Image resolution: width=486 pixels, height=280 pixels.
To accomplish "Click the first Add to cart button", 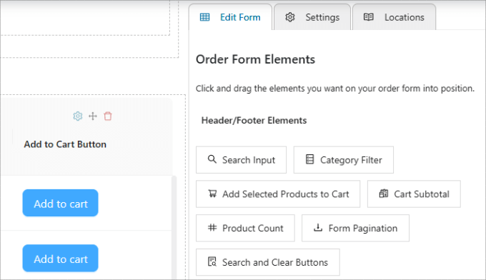I will tap(61, 203).
